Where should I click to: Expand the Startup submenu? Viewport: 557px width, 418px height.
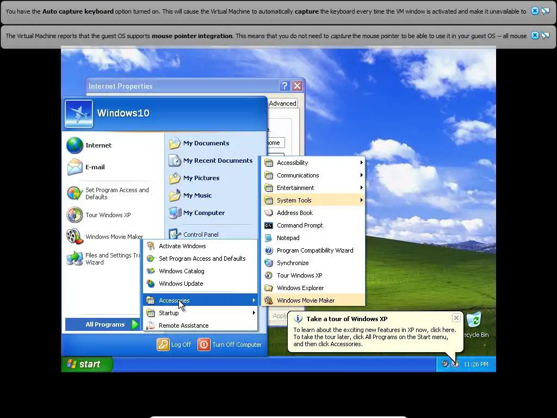coord(200,313)
